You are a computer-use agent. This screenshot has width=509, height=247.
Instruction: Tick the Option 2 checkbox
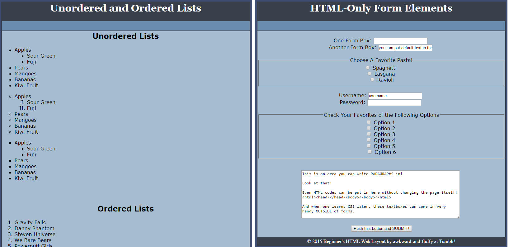(369, 128)
